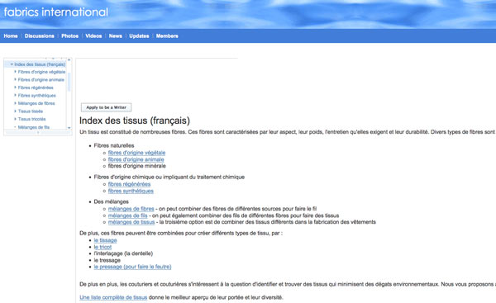The height and width of the screenshot is (303, 496).
Task: Open the Updates section
Action: coord(139,36)
